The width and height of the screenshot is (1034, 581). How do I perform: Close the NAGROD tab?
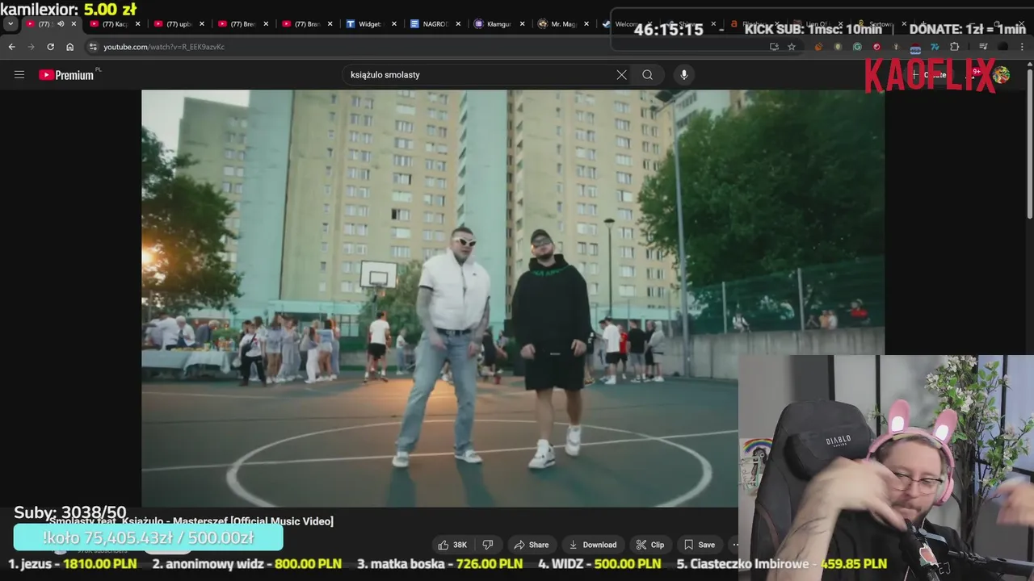(459, 24)
